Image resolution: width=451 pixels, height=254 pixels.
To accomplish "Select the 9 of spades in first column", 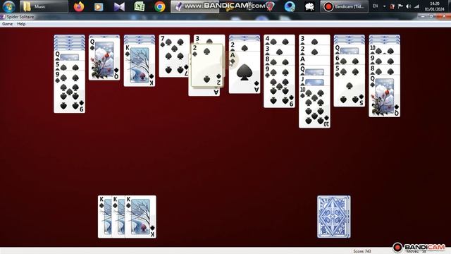I will click(69, 92).
